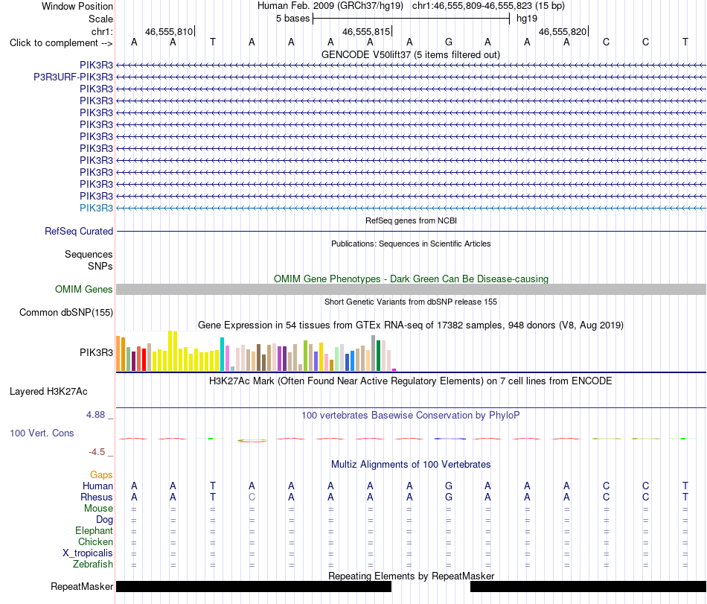Click the GENCODE V50lift37 track title
The height and width of the screenshot is (604, 707).
[411, 54]
